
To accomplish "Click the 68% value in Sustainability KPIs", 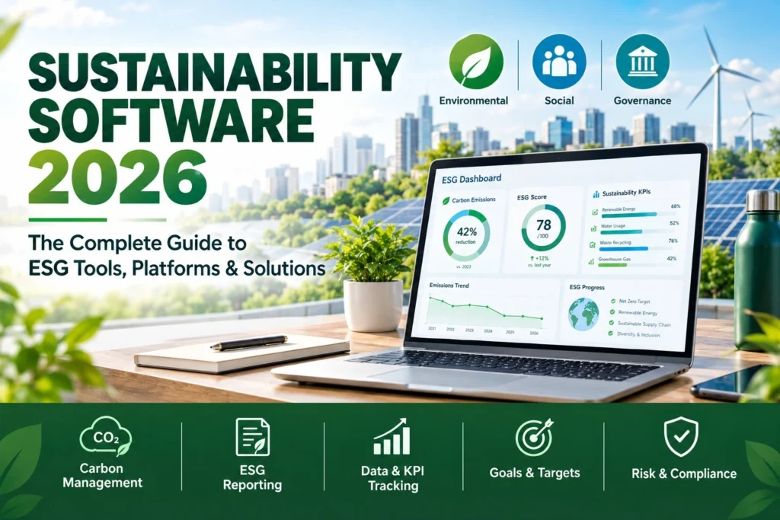I will tap(676, 206).
